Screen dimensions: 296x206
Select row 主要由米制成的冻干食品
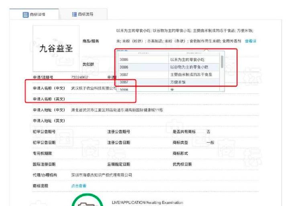coord(191,75)
